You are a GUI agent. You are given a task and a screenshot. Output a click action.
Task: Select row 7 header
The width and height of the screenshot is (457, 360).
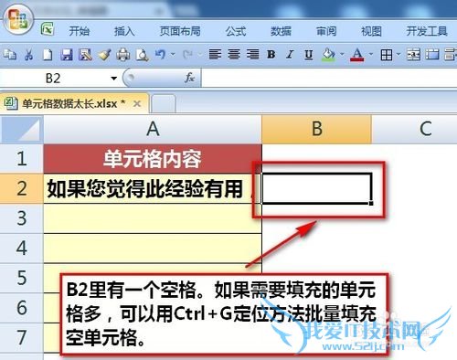pyautogui.click(x=22, y=337)
